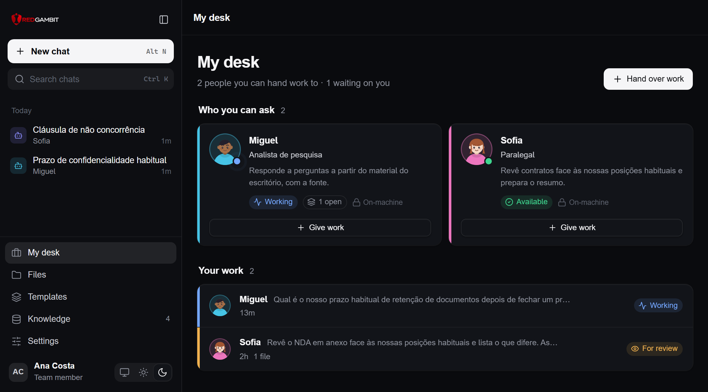Image resolution: width=708 pixels, height=392 pixels.
Task: Click Miguel's avatar in his assistant card
Action: 225,149
